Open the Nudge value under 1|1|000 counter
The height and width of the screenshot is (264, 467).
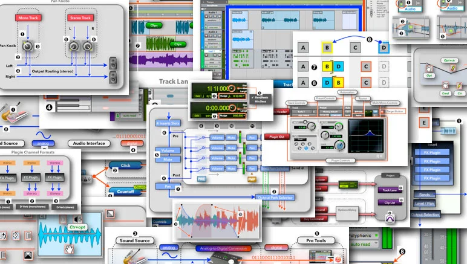tap(232, 96)
